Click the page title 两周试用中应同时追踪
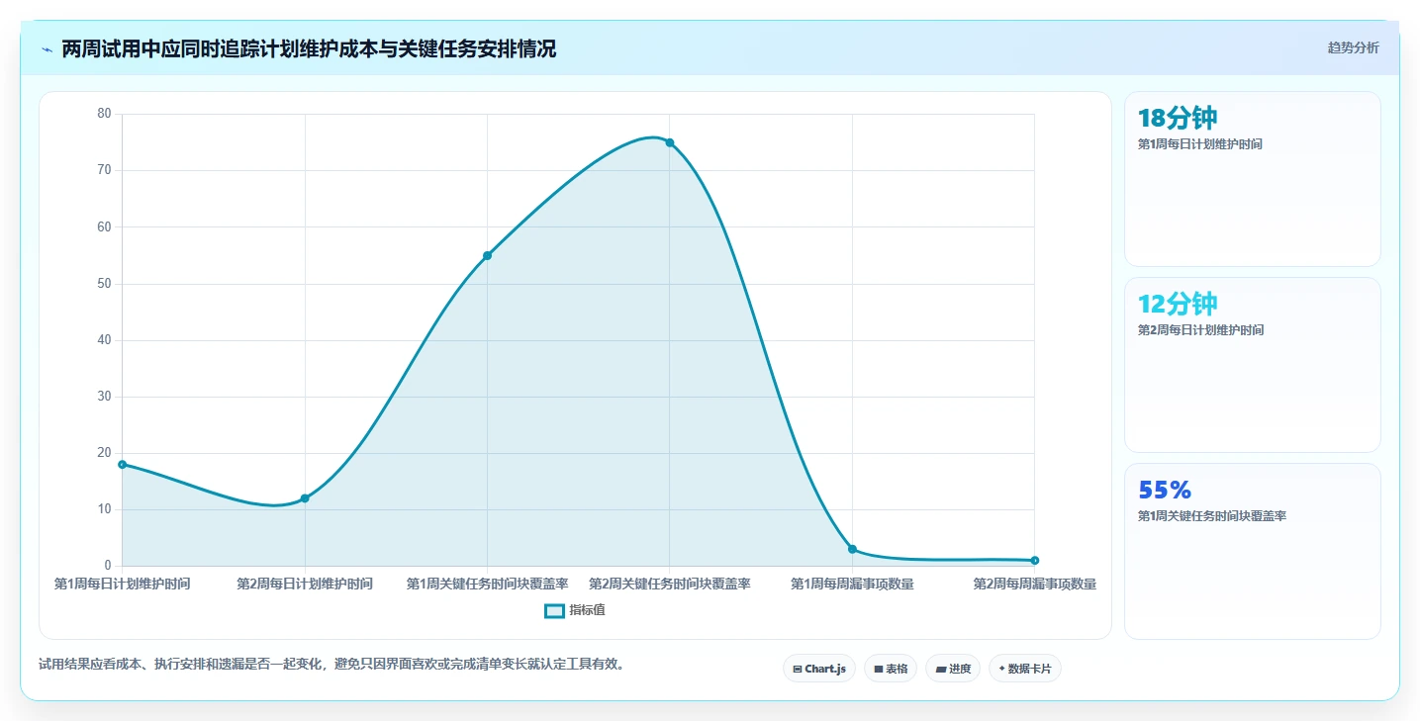The width and height of the screenshot is (1420, 721). (x=309, y=48)
